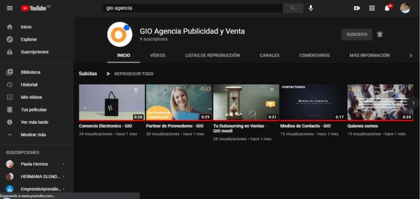
Task: Open Medios de Contacto video thumbnail
Action: click(x=313, y=102)
